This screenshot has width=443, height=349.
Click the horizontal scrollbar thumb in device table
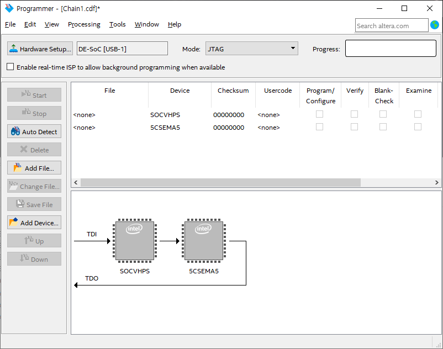click(x=220, y=182)
